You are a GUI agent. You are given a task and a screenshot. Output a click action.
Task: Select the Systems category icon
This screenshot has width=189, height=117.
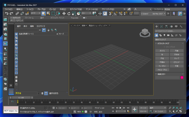pyautogui.click(x=180, y=35)
